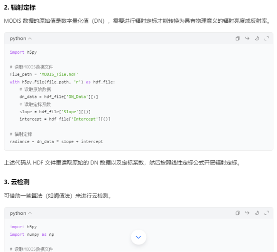
Task: Click paragraph starting '上述代码从 HDF 文件'
Action: 122,163
